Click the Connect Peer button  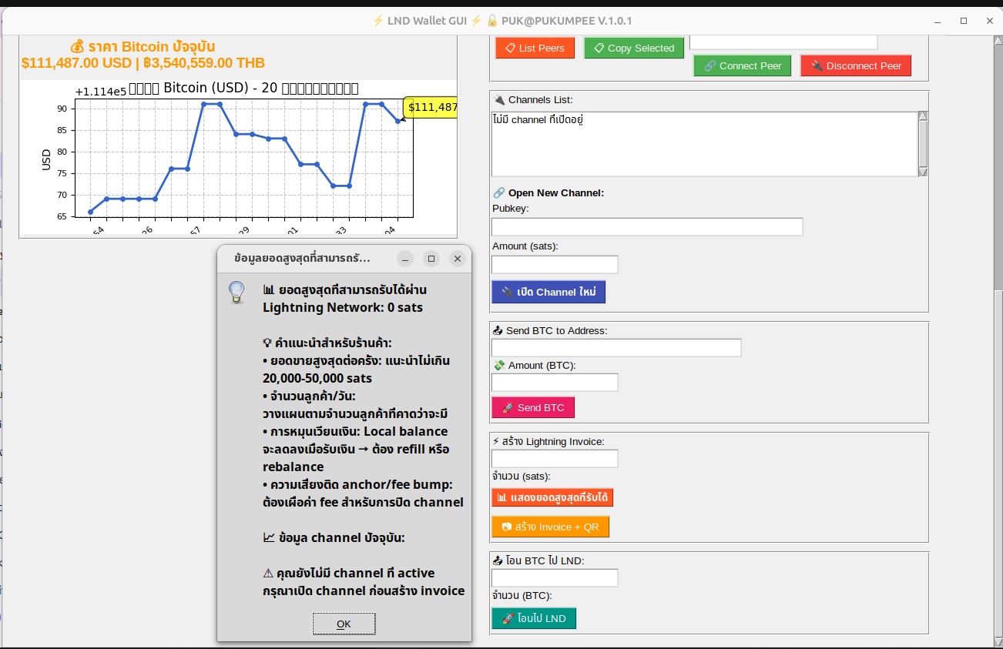click(x=743, y=65)
